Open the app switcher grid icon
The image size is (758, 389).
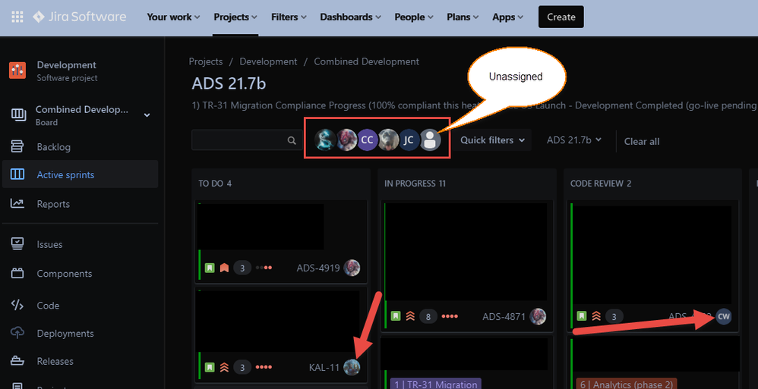coord(17,17)
